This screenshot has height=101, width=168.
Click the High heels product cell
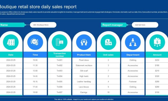coord(84,76)
